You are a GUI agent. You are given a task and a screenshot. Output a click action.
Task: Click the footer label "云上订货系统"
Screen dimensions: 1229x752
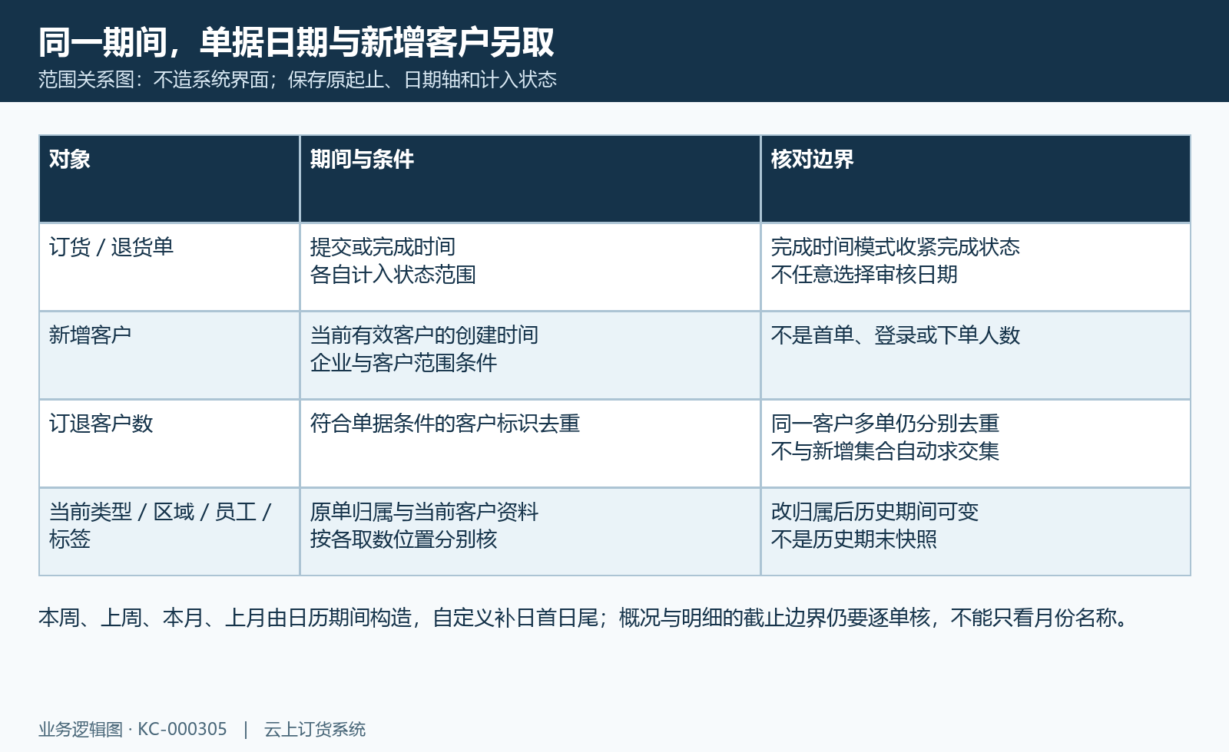(315, 729)
